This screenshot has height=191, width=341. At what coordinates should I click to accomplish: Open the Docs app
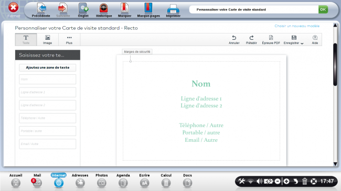click(x=187, y=181)
